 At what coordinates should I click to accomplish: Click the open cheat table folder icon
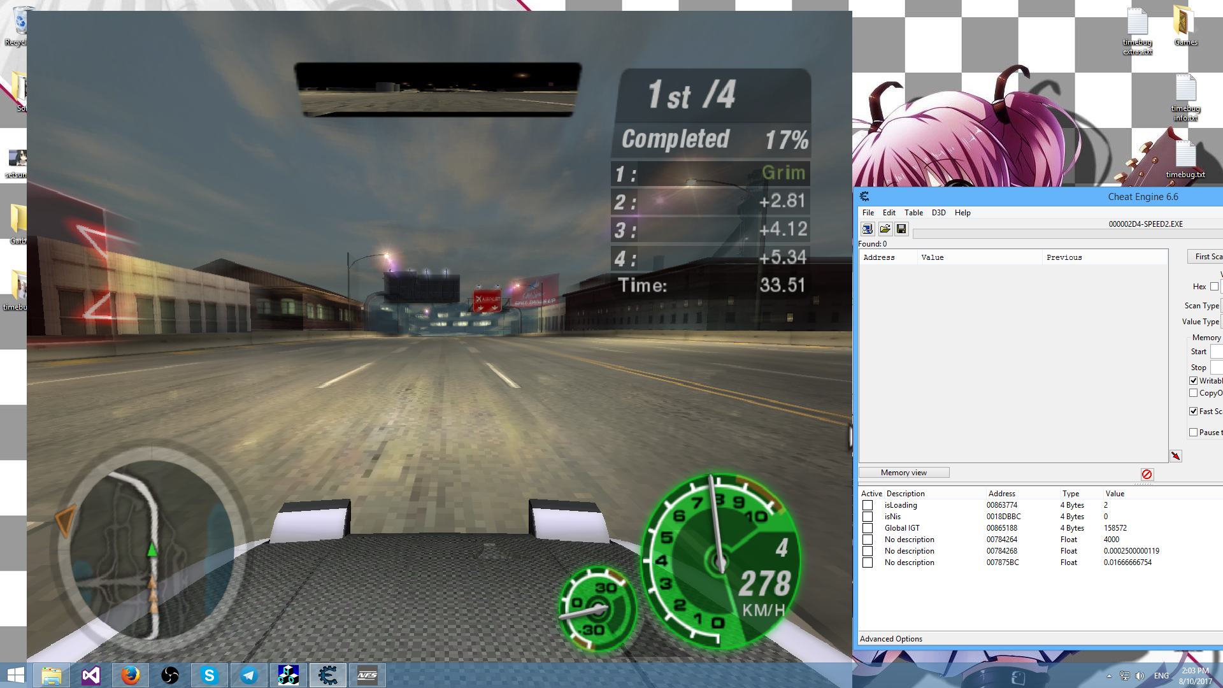tap(885, 229)
